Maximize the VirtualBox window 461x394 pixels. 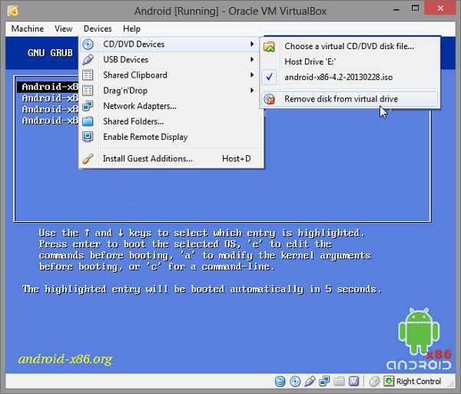point(415,8)
